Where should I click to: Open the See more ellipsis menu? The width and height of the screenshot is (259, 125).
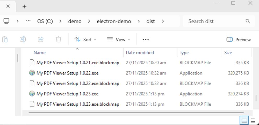[145, 40]
